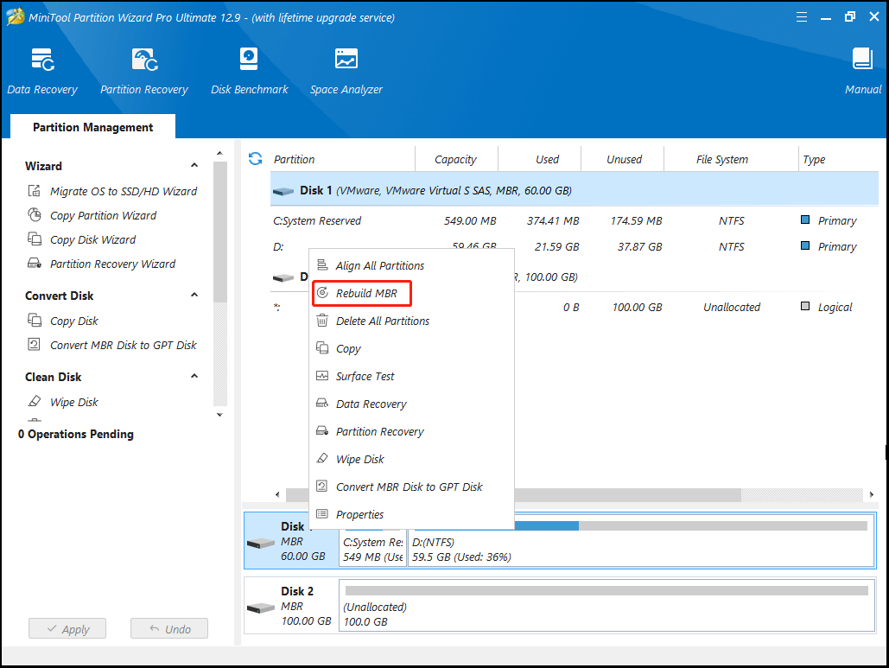
Task: Open the hamburger menu in title bar
Action: click(801, 17)
